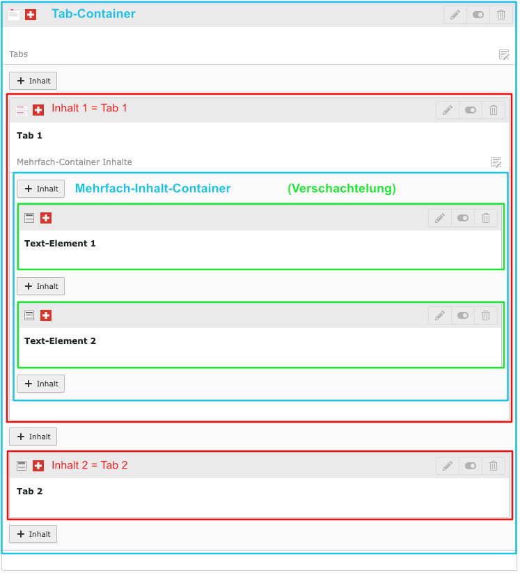This screenshot has height=573, width=520.
Task: Select the bold 'Tab 2' title text
Action: click(30, 491)
